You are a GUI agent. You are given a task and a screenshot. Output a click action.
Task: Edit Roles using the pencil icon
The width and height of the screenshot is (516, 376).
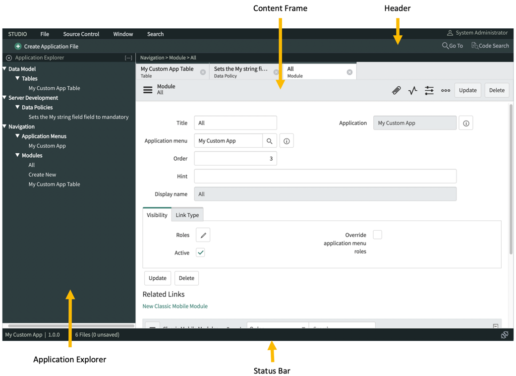pos(203,235)
